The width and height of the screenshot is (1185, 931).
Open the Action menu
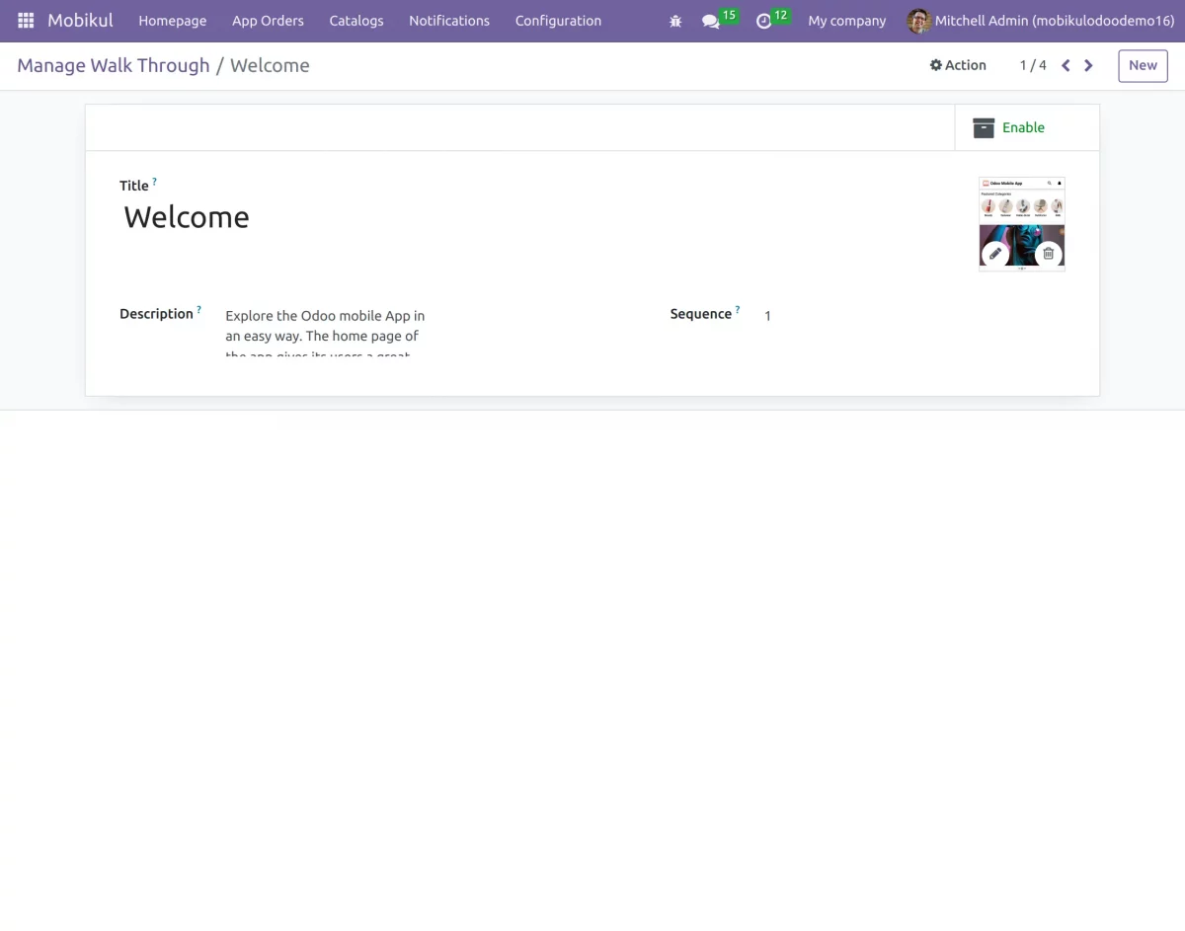coord(965,65)
